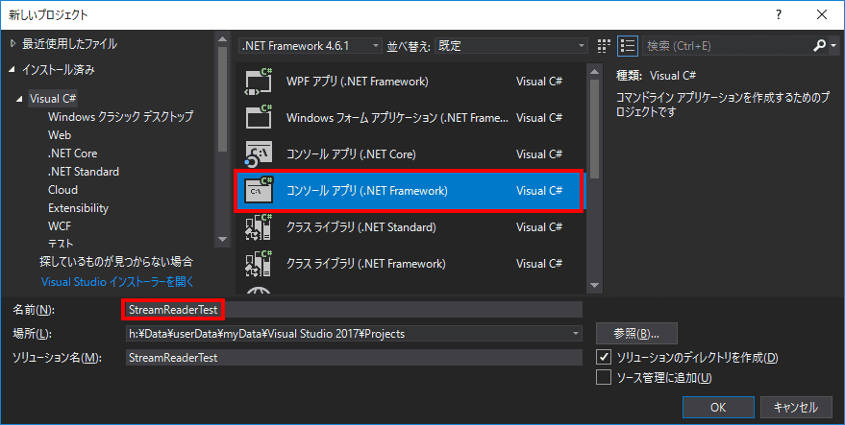Open the 並べ替え 既定 sort dropdown
This screenshot has height=425, width=845.
tap(511, 46)
